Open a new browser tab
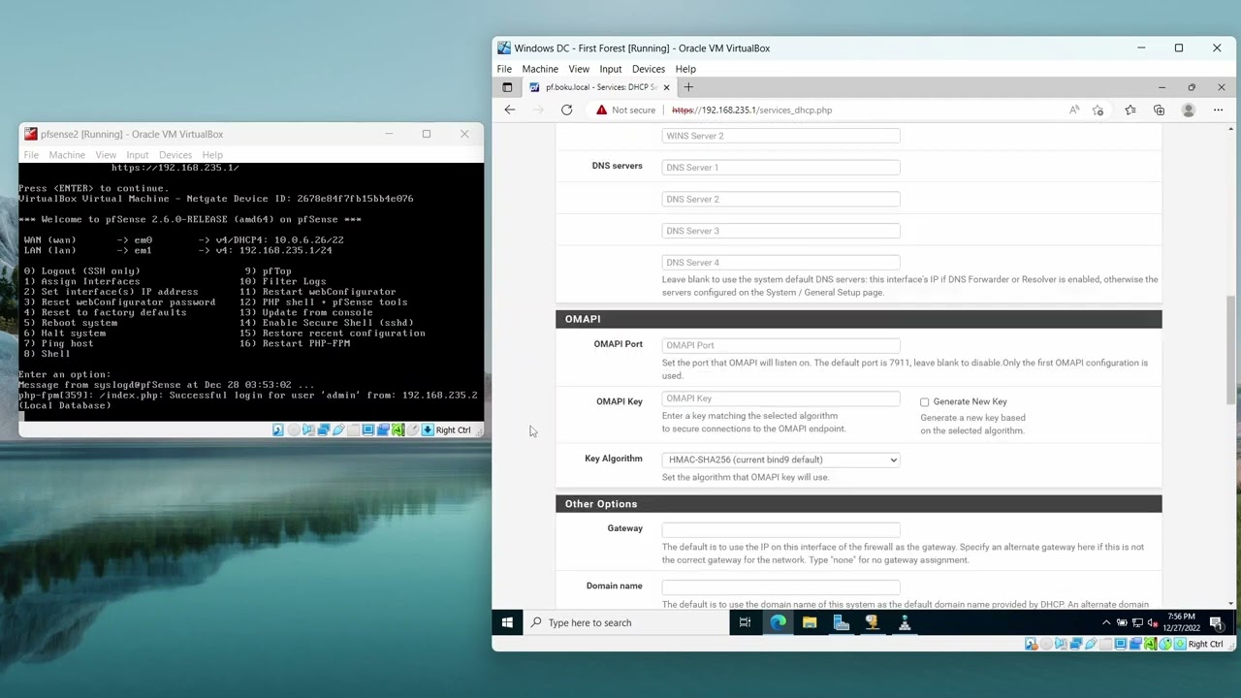The image size is (1241, 698). pyautogui.click(x=688, y=87)
